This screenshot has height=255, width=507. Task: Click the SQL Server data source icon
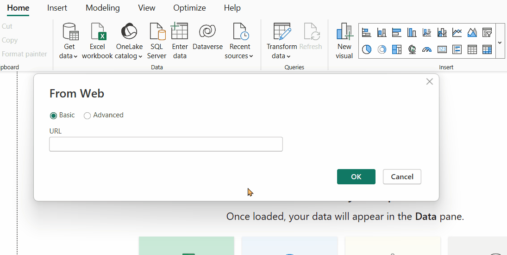coord(157,31)
